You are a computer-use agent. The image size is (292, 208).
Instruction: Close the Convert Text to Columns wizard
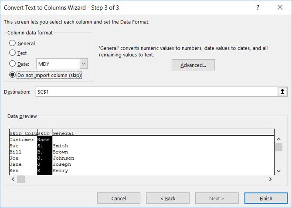pos(280,7)
